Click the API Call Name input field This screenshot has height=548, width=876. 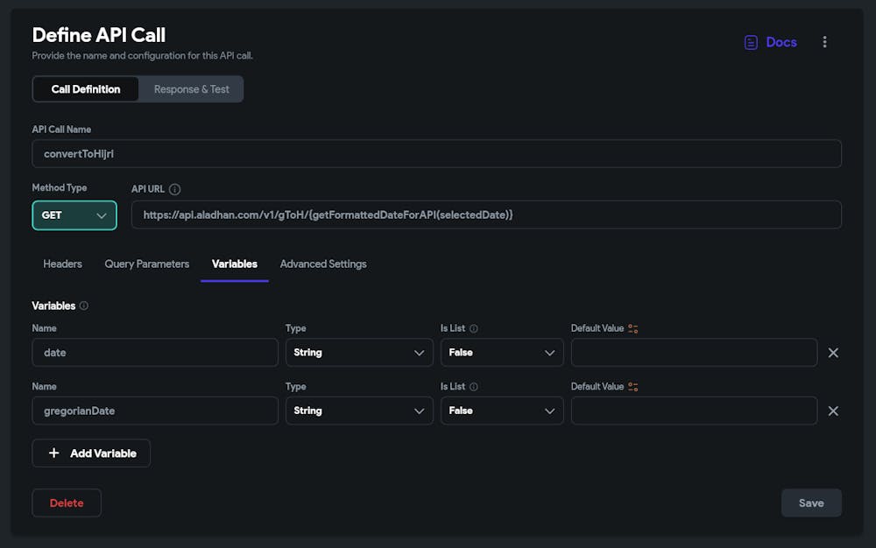(436, 153)
